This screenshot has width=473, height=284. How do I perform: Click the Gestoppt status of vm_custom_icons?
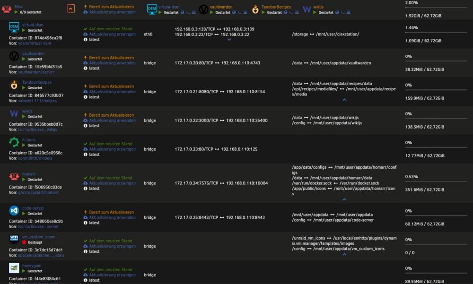35,242
